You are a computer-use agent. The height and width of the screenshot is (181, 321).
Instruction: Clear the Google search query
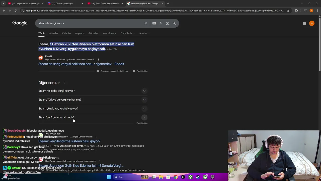pos(146,23)
